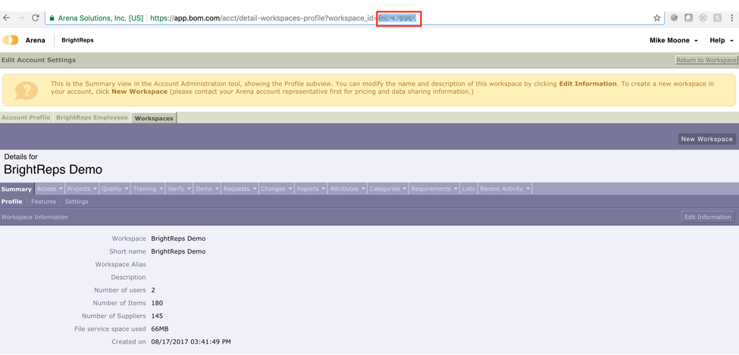Open Chrome three-dot menu

coord(732,18)
